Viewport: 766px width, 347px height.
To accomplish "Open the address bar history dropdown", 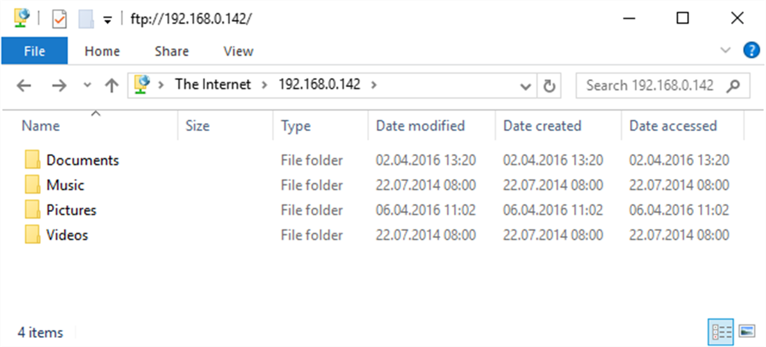I will pyautogui.click(x=526, y=86).
